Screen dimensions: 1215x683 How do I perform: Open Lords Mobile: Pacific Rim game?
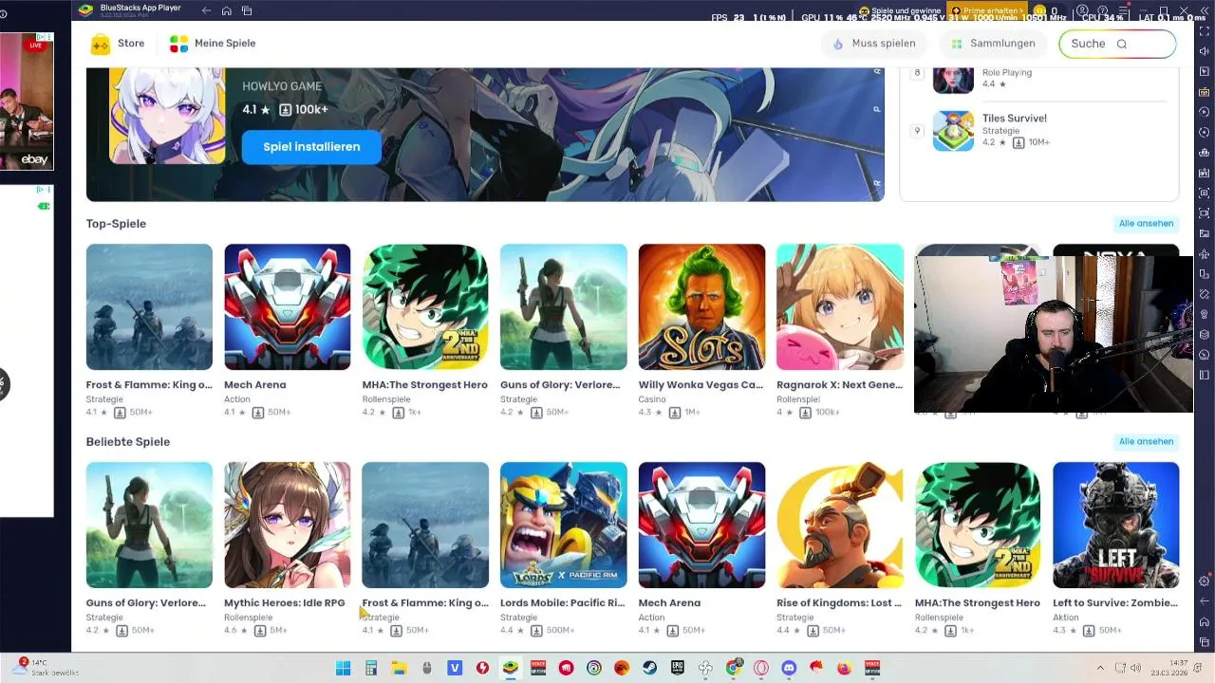(x=563, y=526)
